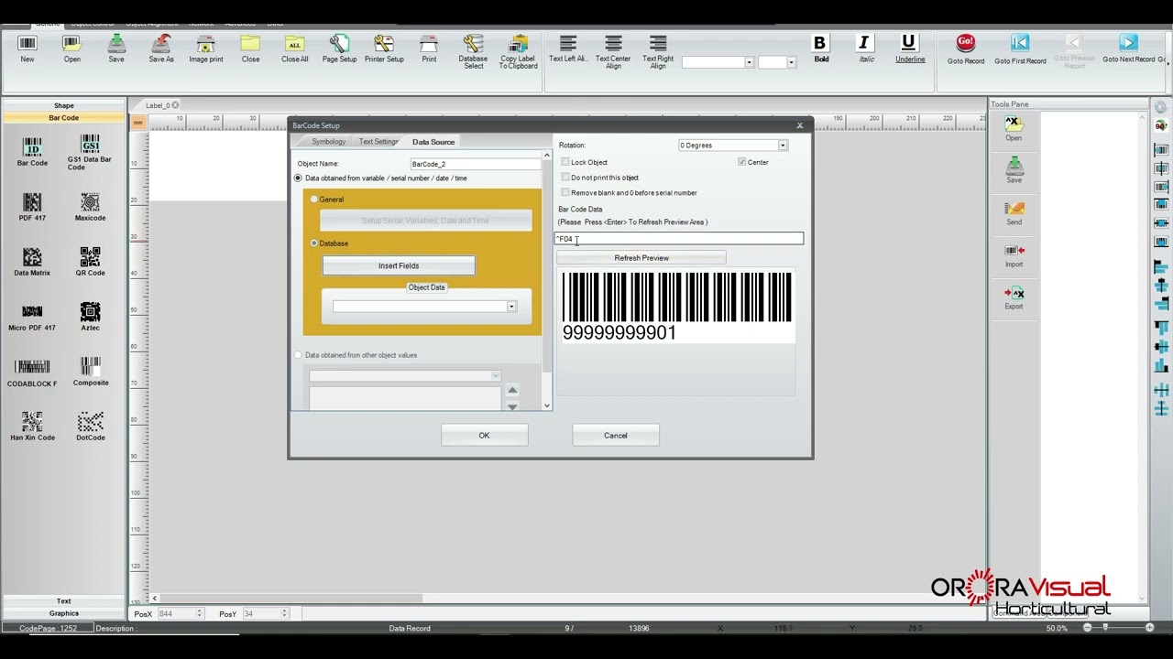Viewport: 1173px width, 659px height.
Task: Click Tools Pane Save icon
Action: point(1014,170)
